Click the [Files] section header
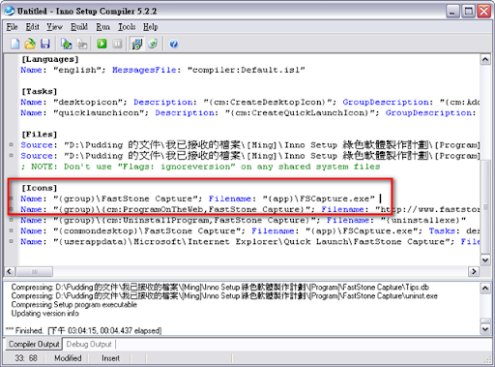This screenshot has width=495, height=367. click(x=40, y=135)
